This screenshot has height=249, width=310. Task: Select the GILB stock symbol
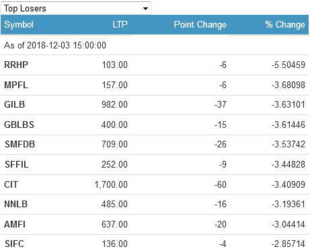15,105
